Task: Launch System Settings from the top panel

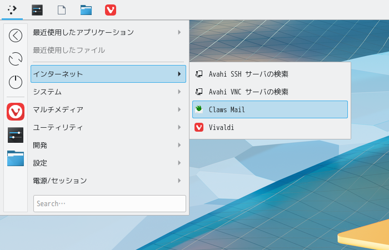Action: (x=37, y=10)
